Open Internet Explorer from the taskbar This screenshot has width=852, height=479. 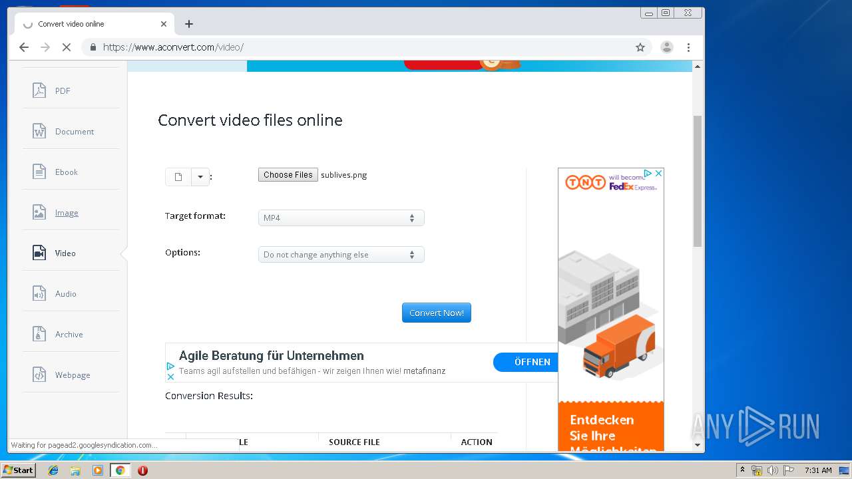tap(53, 470)
